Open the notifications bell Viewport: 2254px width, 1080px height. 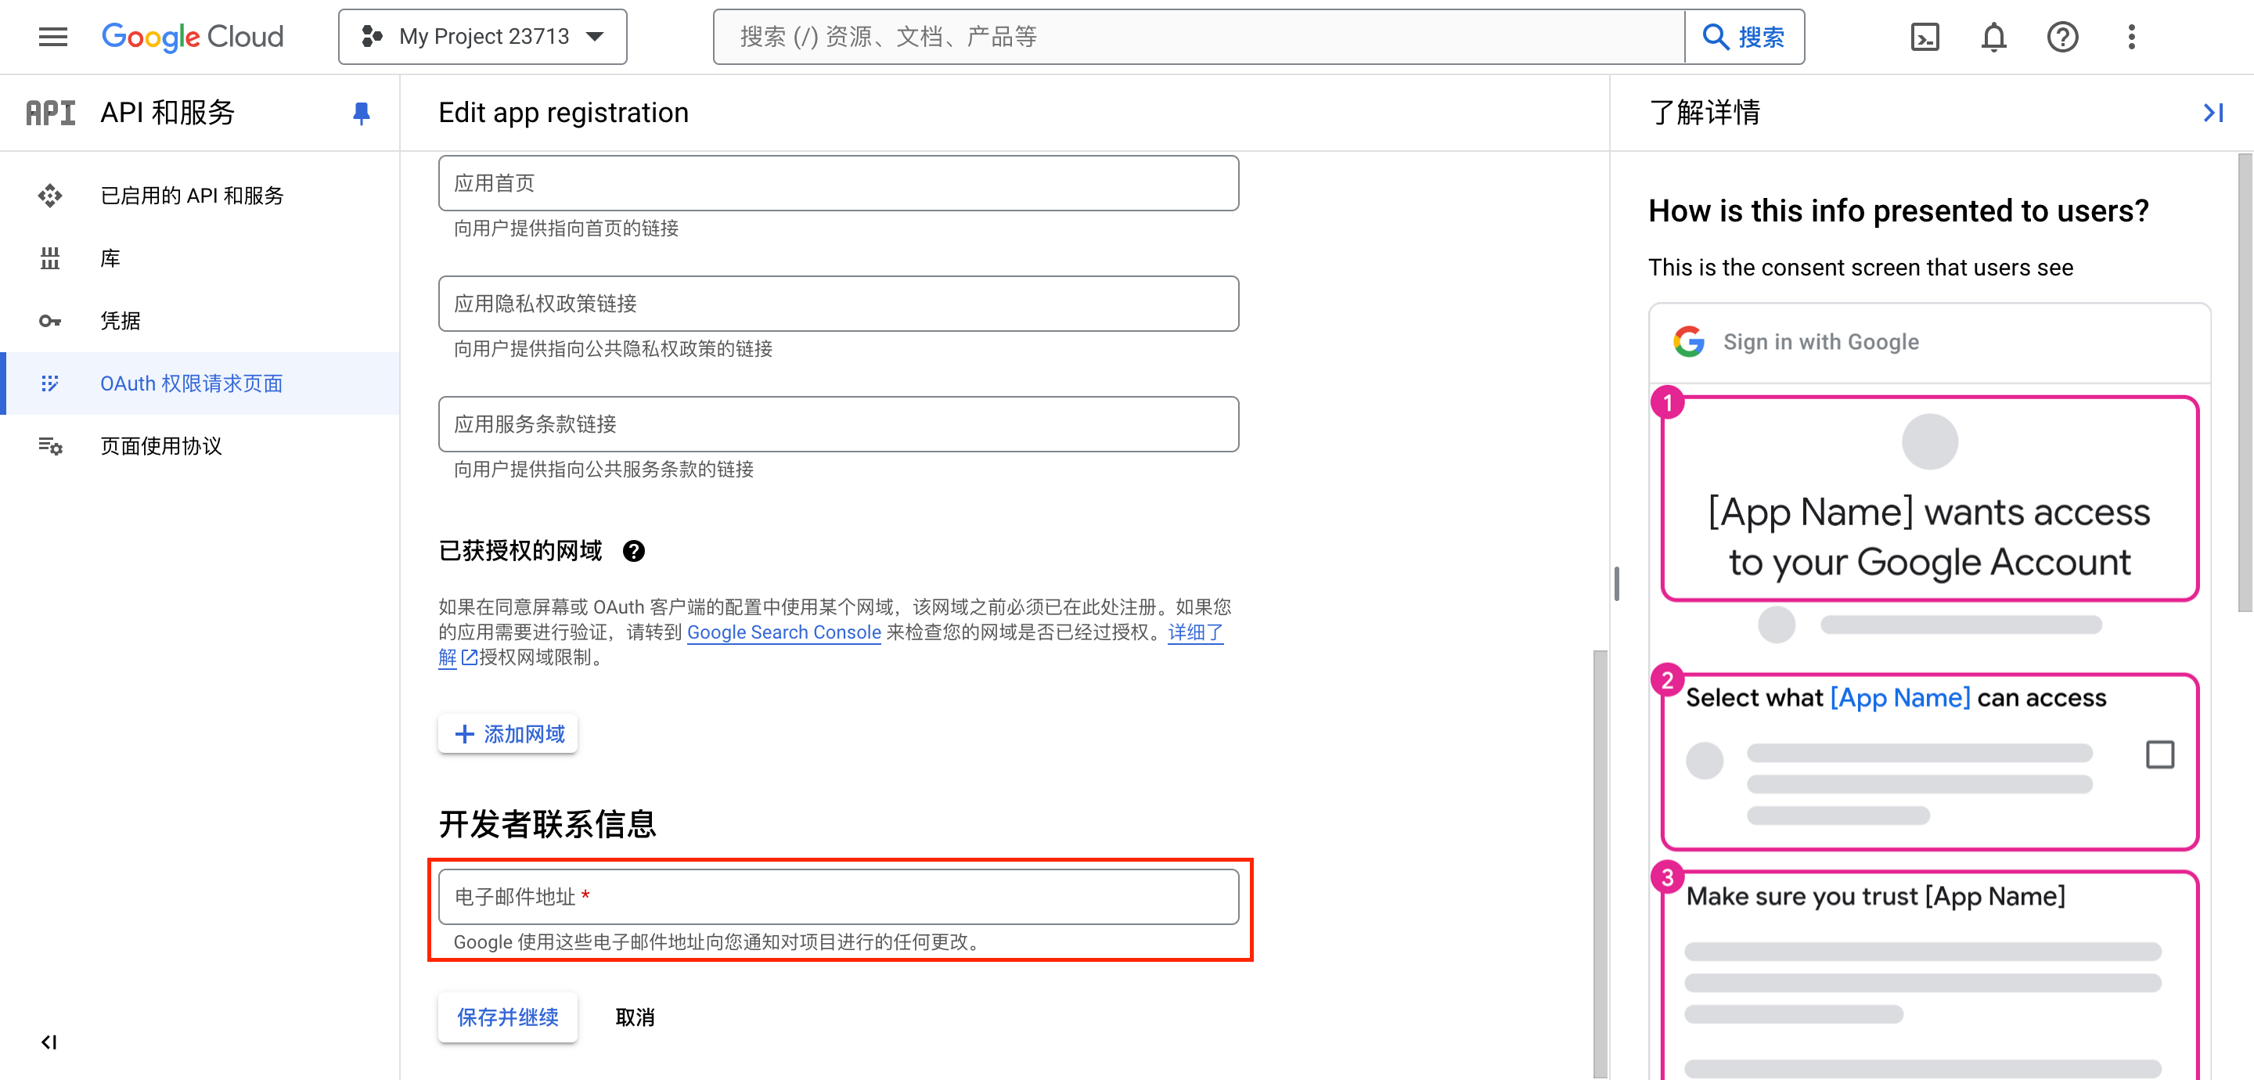click(x=1994, y=37)
